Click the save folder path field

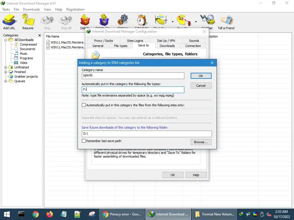(x=147, y=134)
